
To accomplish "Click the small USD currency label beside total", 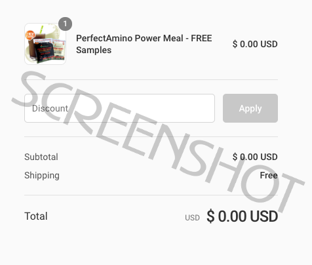I will point(192,218).
